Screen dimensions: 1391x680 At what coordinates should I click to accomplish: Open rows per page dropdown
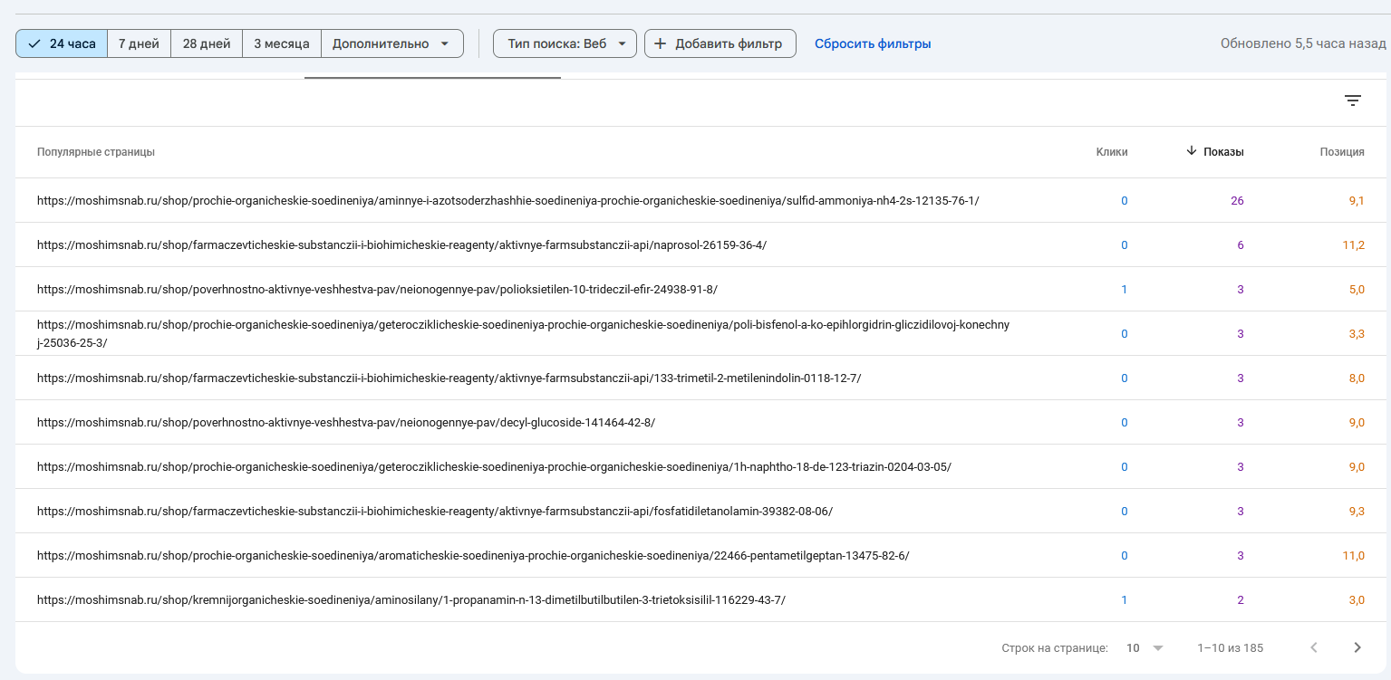(x=1145, y=647)
